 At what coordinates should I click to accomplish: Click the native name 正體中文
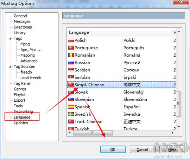(132, 122)
